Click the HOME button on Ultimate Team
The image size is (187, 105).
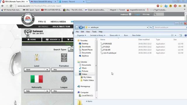pyautogui.click(x=32, y=40)
